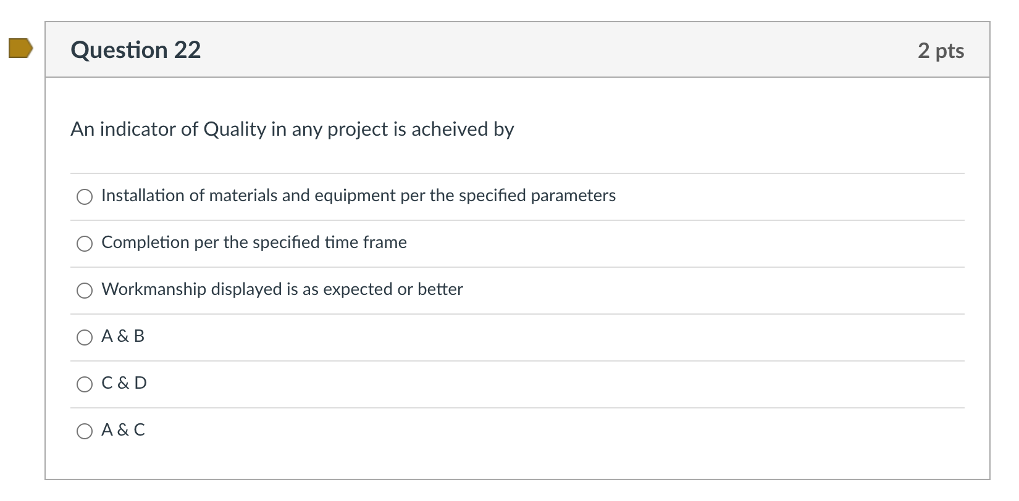Image resolution: width=1019 pixels, height=501 pixels.
Task: Choose the 'A & C' answer option
Action: tap(84, 431)
